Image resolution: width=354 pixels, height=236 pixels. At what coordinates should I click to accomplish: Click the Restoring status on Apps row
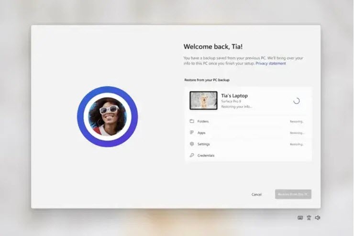click(297, 133)
